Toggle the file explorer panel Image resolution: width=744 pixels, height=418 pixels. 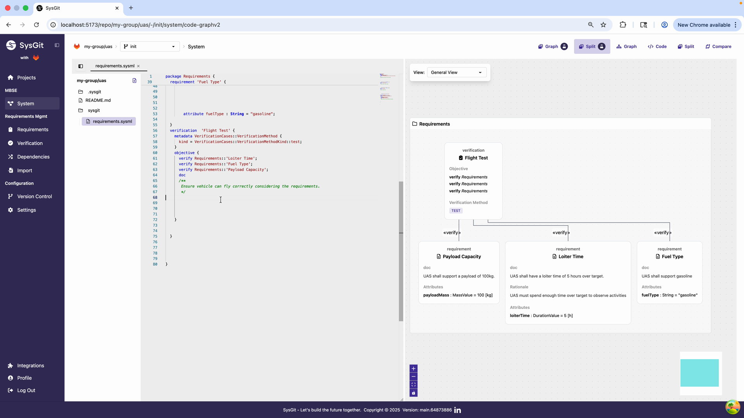coord(81,66)
